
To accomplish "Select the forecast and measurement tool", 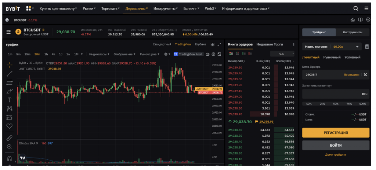I will click(x=9, y=117).
